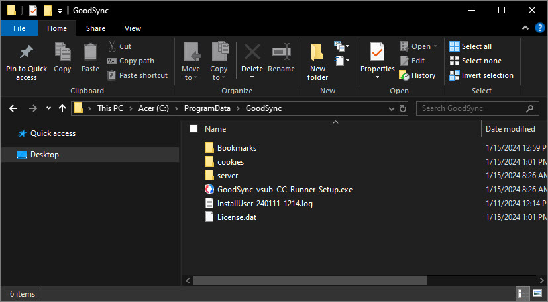Click Select all in ribbon
This screenshot has height=302, width=548.
470,46
